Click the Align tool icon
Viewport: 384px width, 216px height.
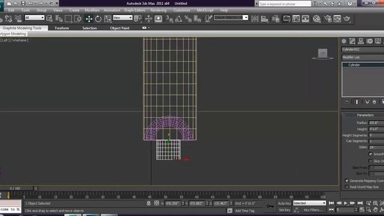(264, 19)
